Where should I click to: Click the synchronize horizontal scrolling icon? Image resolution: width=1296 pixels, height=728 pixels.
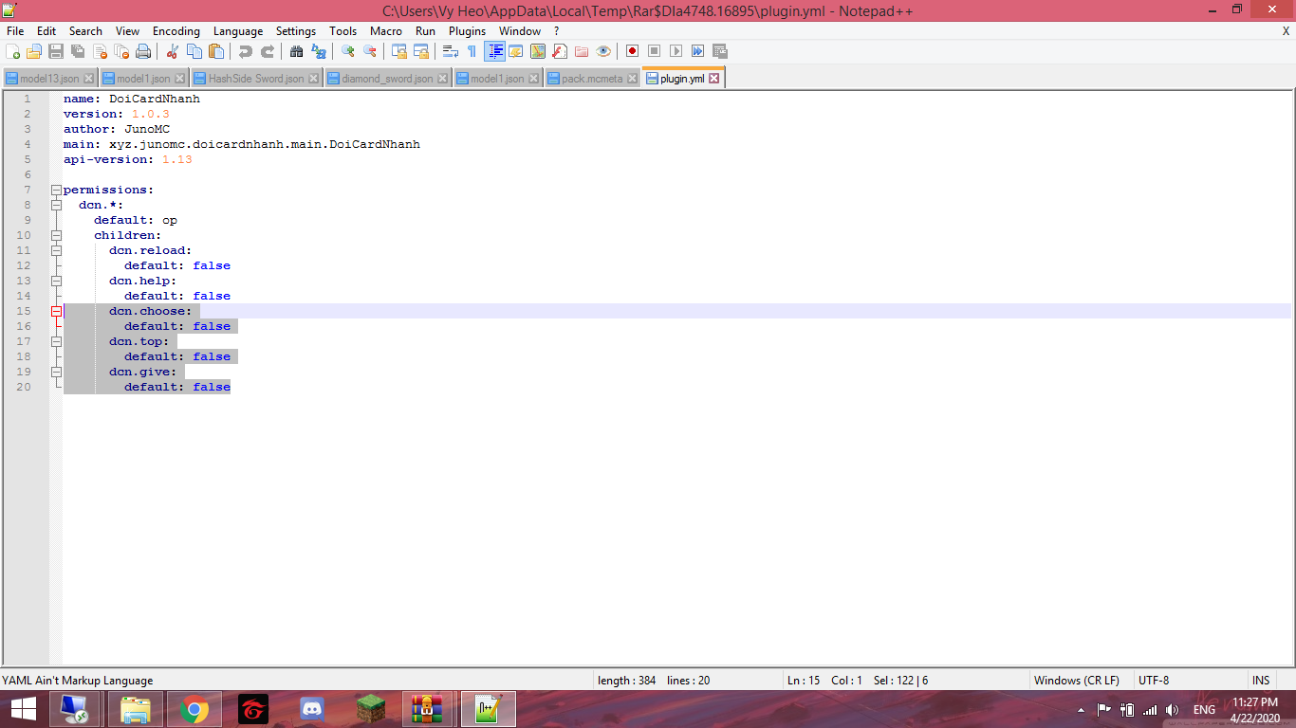point(421,51)
